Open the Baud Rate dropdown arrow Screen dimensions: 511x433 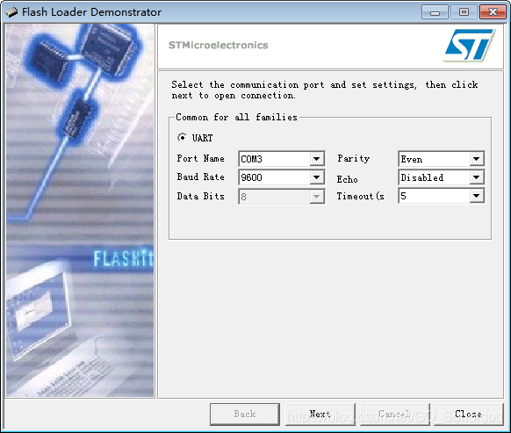pos(316,177)
